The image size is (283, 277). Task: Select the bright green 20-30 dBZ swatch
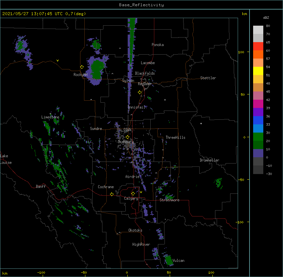(x=258, y=137)
